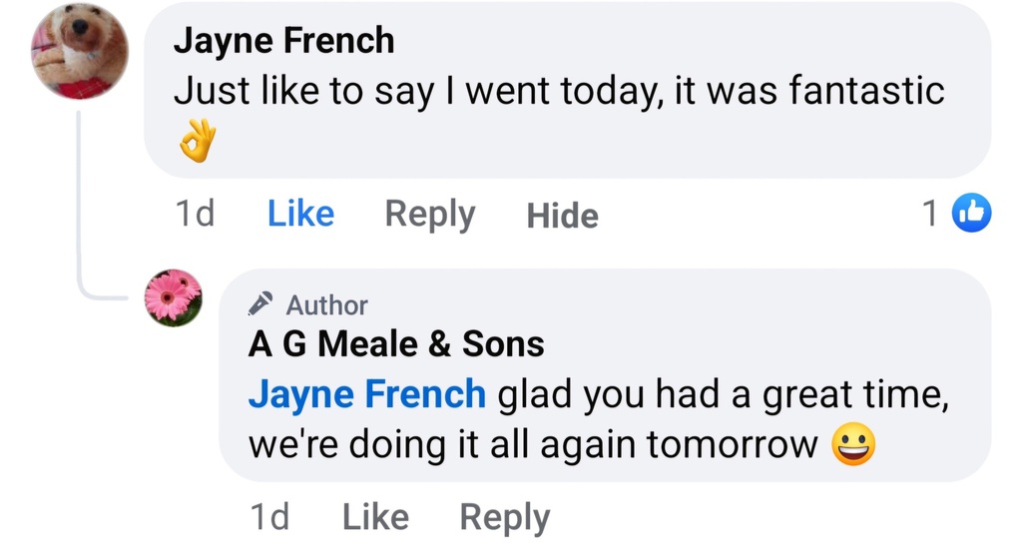Click Jayne French's dog profile picture
Viewport: 1022px width, 550px height.
tap(80, 50)
